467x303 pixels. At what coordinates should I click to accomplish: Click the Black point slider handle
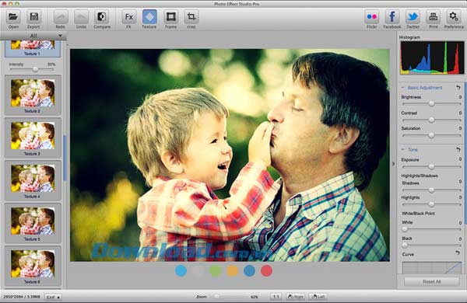point(405,245)
